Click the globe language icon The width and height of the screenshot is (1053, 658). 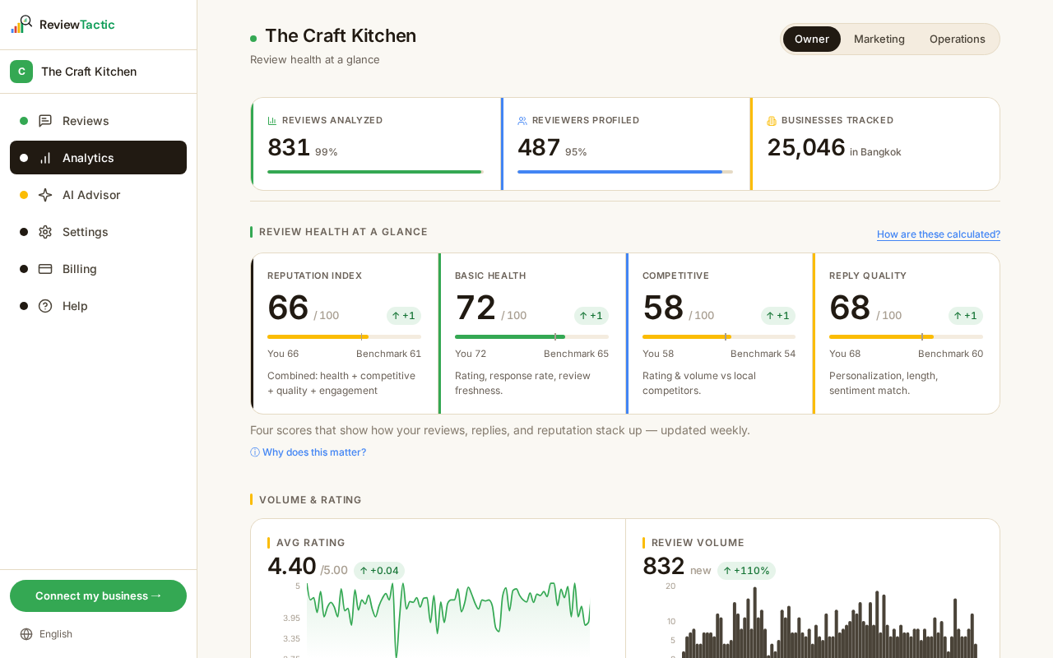[x=26, y=634]
